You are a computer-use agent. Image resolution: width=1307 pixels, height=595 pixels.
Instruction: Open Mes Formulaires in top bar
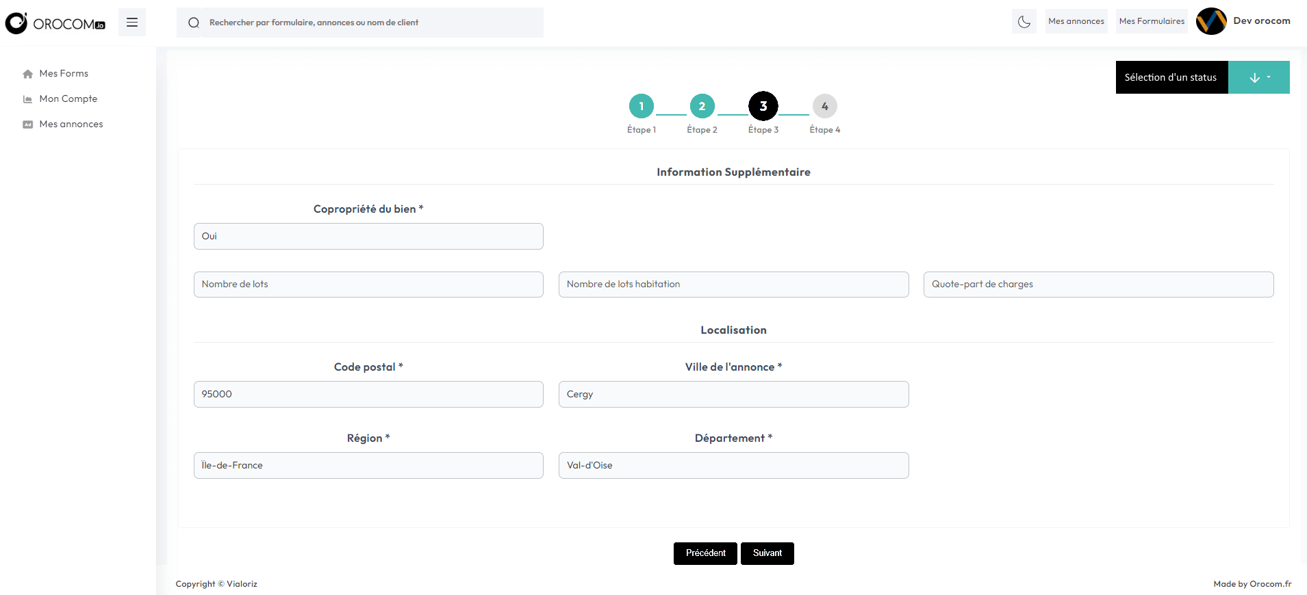tap(1152, 21)
